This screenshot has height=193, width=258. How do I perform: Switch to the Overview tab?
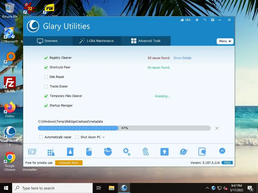[x=48, y=41]
